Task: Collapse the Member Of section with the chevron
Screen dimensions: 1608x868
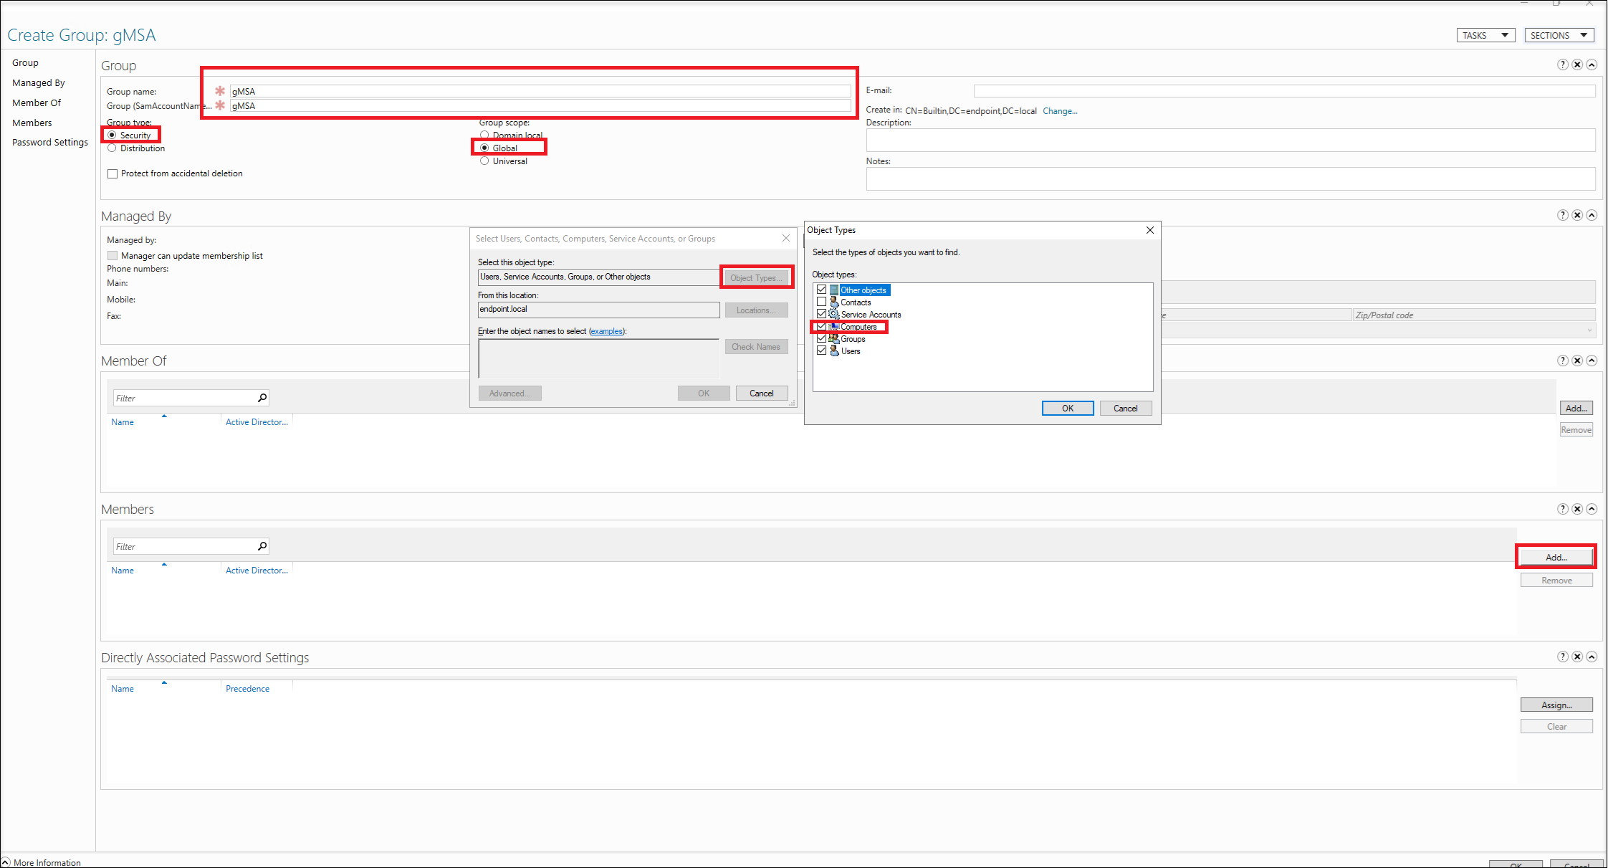Action: [x=1592, y=361]
